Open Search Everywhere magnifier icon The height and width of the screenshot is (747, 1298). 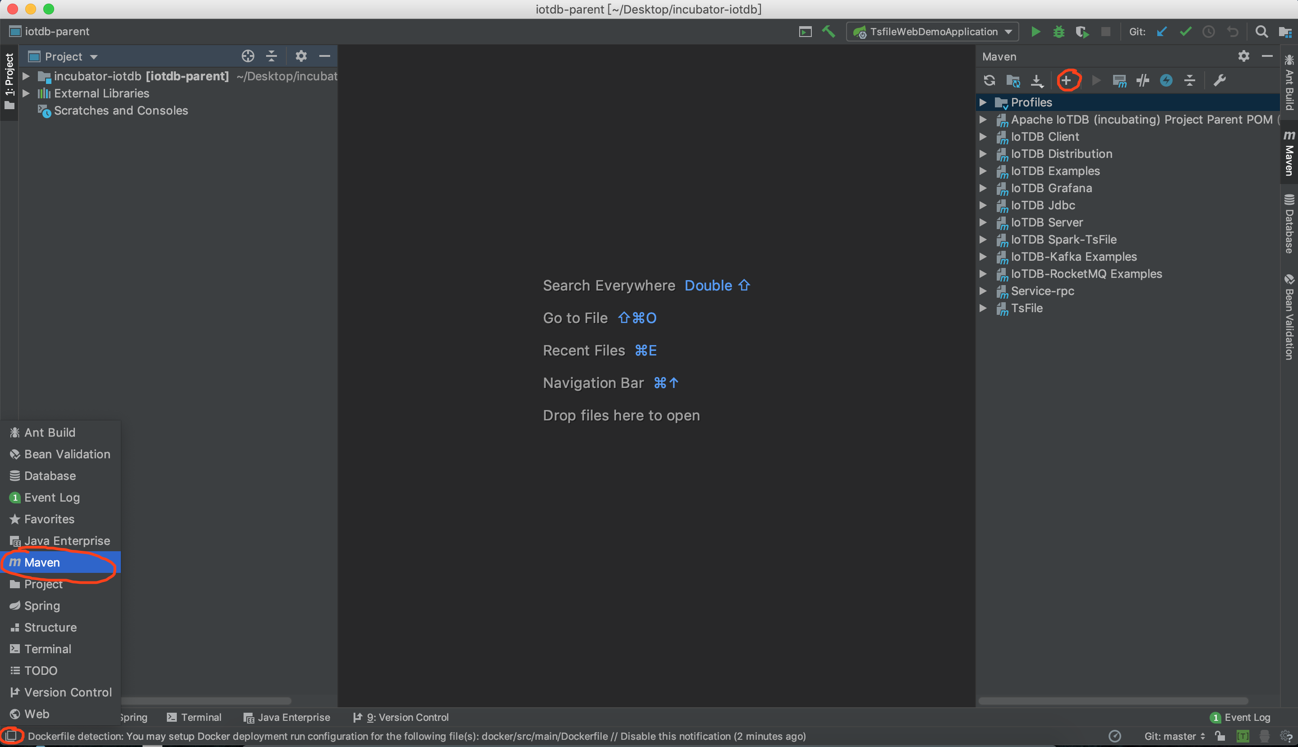tap(1261, 32)
